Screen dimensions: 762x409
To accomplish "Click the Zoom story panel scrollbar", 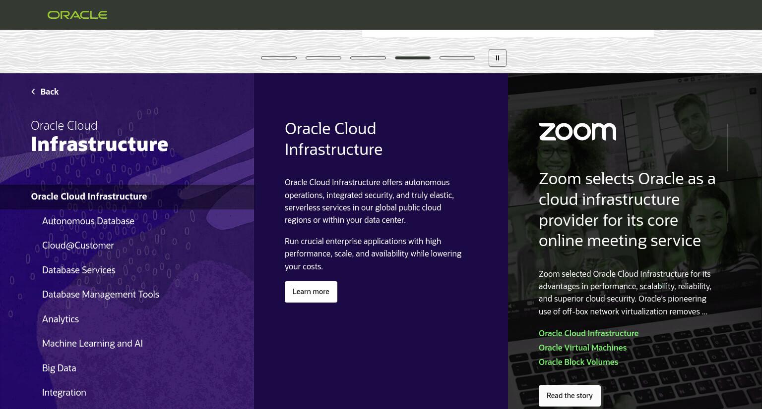I will click(x=727, y=148).
